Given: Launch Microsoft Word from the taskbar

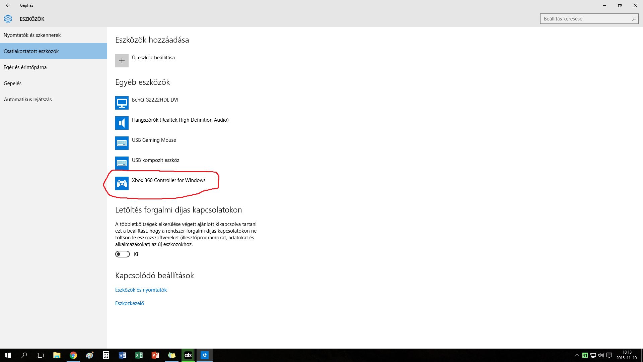Looking at the screenshot, I should pos(123,355).
